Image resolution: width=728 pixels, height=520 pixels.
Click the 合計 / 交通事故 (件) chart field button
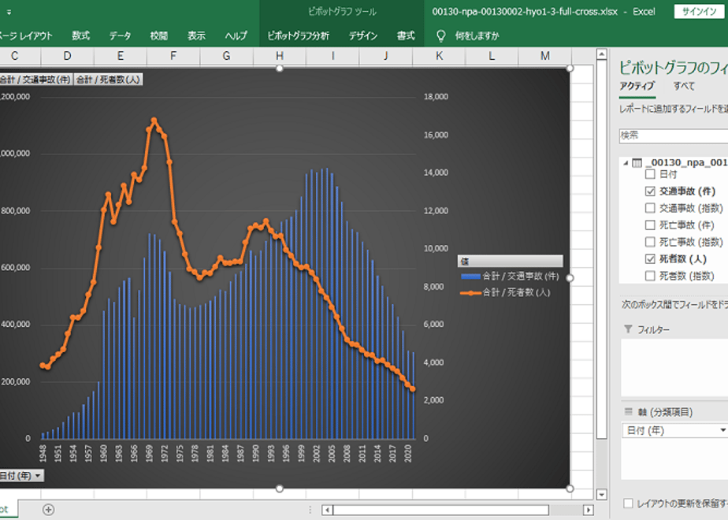[x=35, y=80]
